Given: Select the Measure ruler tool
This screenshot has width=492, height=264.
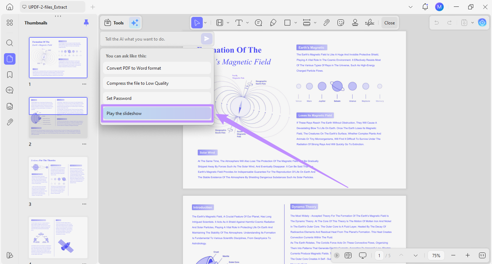Looking at the screenshot, I should (307, 23).
